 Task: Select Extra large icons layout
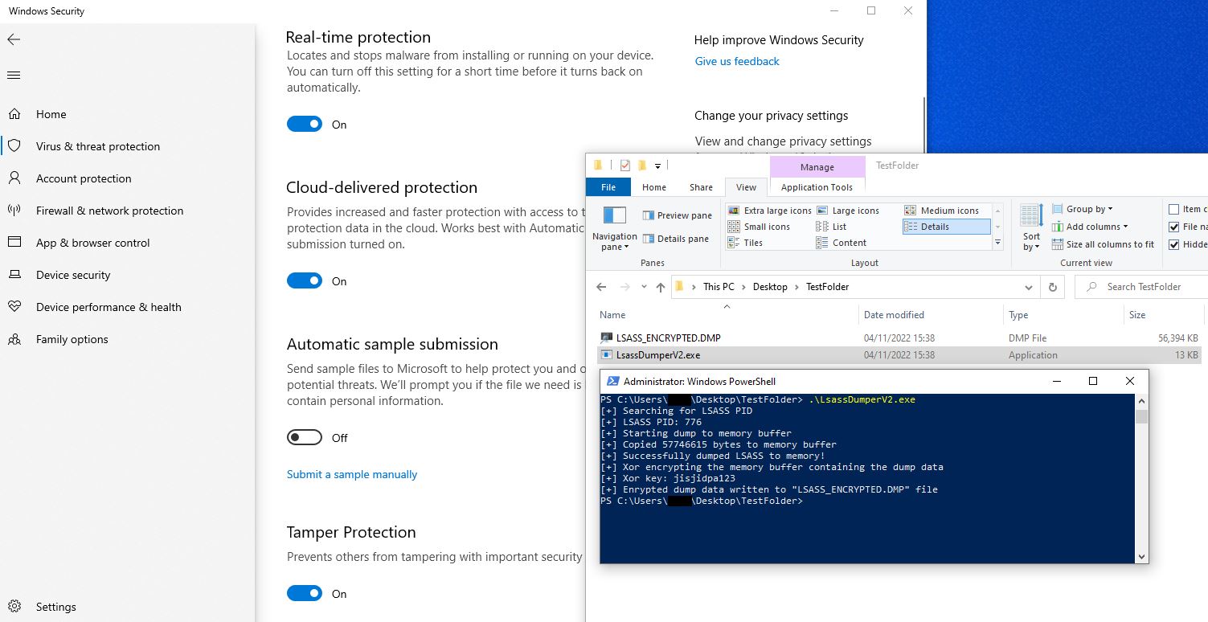pos(769,211)
